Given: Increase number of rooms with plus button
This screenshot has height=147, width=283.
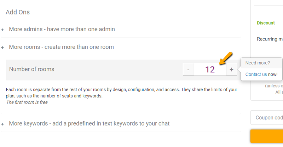Looking at the screenshot, I should (231, 69).
